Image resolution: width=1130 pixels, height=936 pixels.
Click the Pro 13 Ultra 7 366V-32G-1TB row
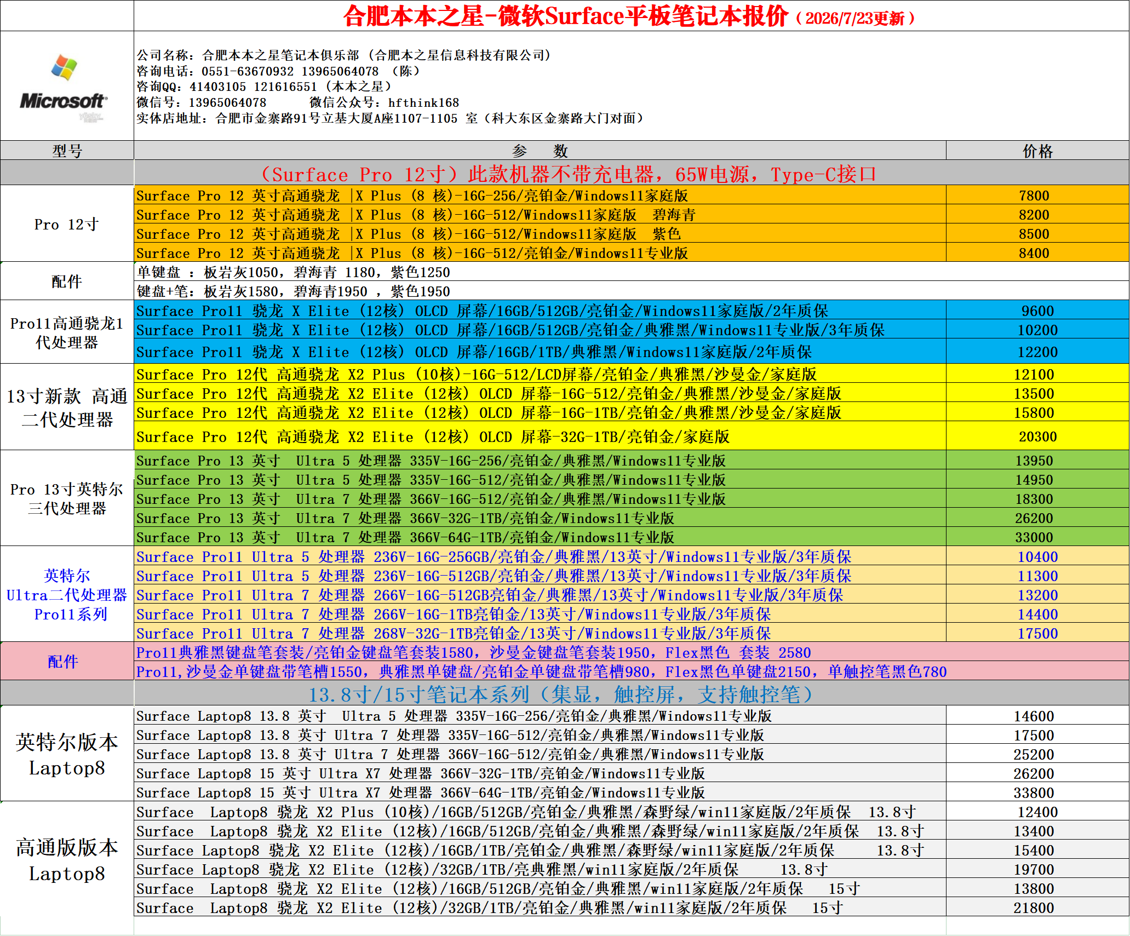[540, 518]
